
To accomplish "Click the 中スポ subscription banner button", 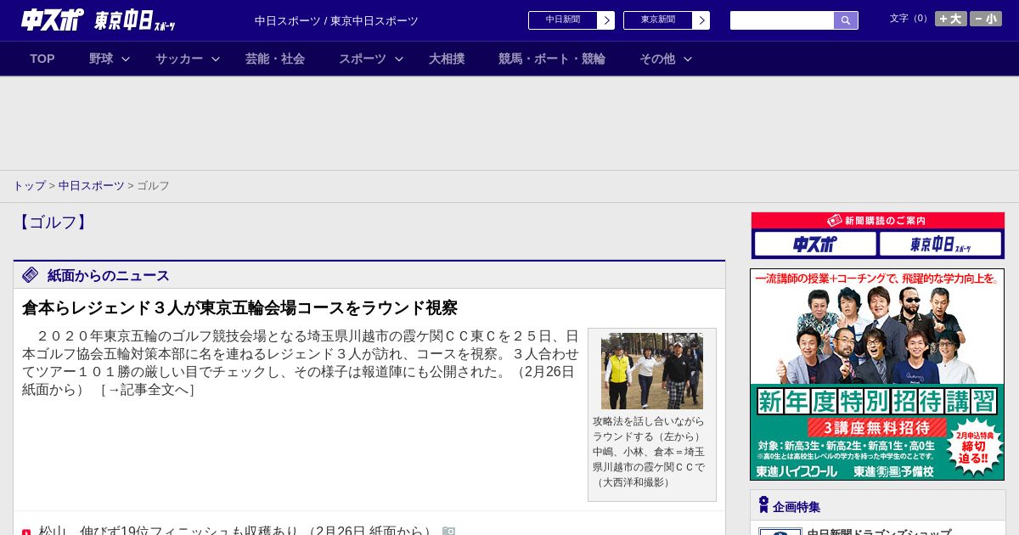I will pos(815,245).
